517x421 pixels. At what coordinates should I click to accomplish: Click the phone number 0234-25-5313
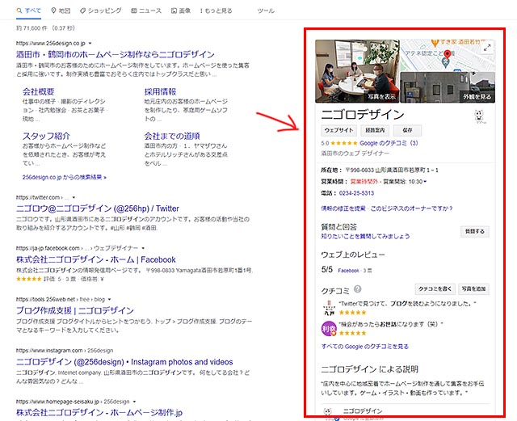pyautogui.click(x=356, y=193)
